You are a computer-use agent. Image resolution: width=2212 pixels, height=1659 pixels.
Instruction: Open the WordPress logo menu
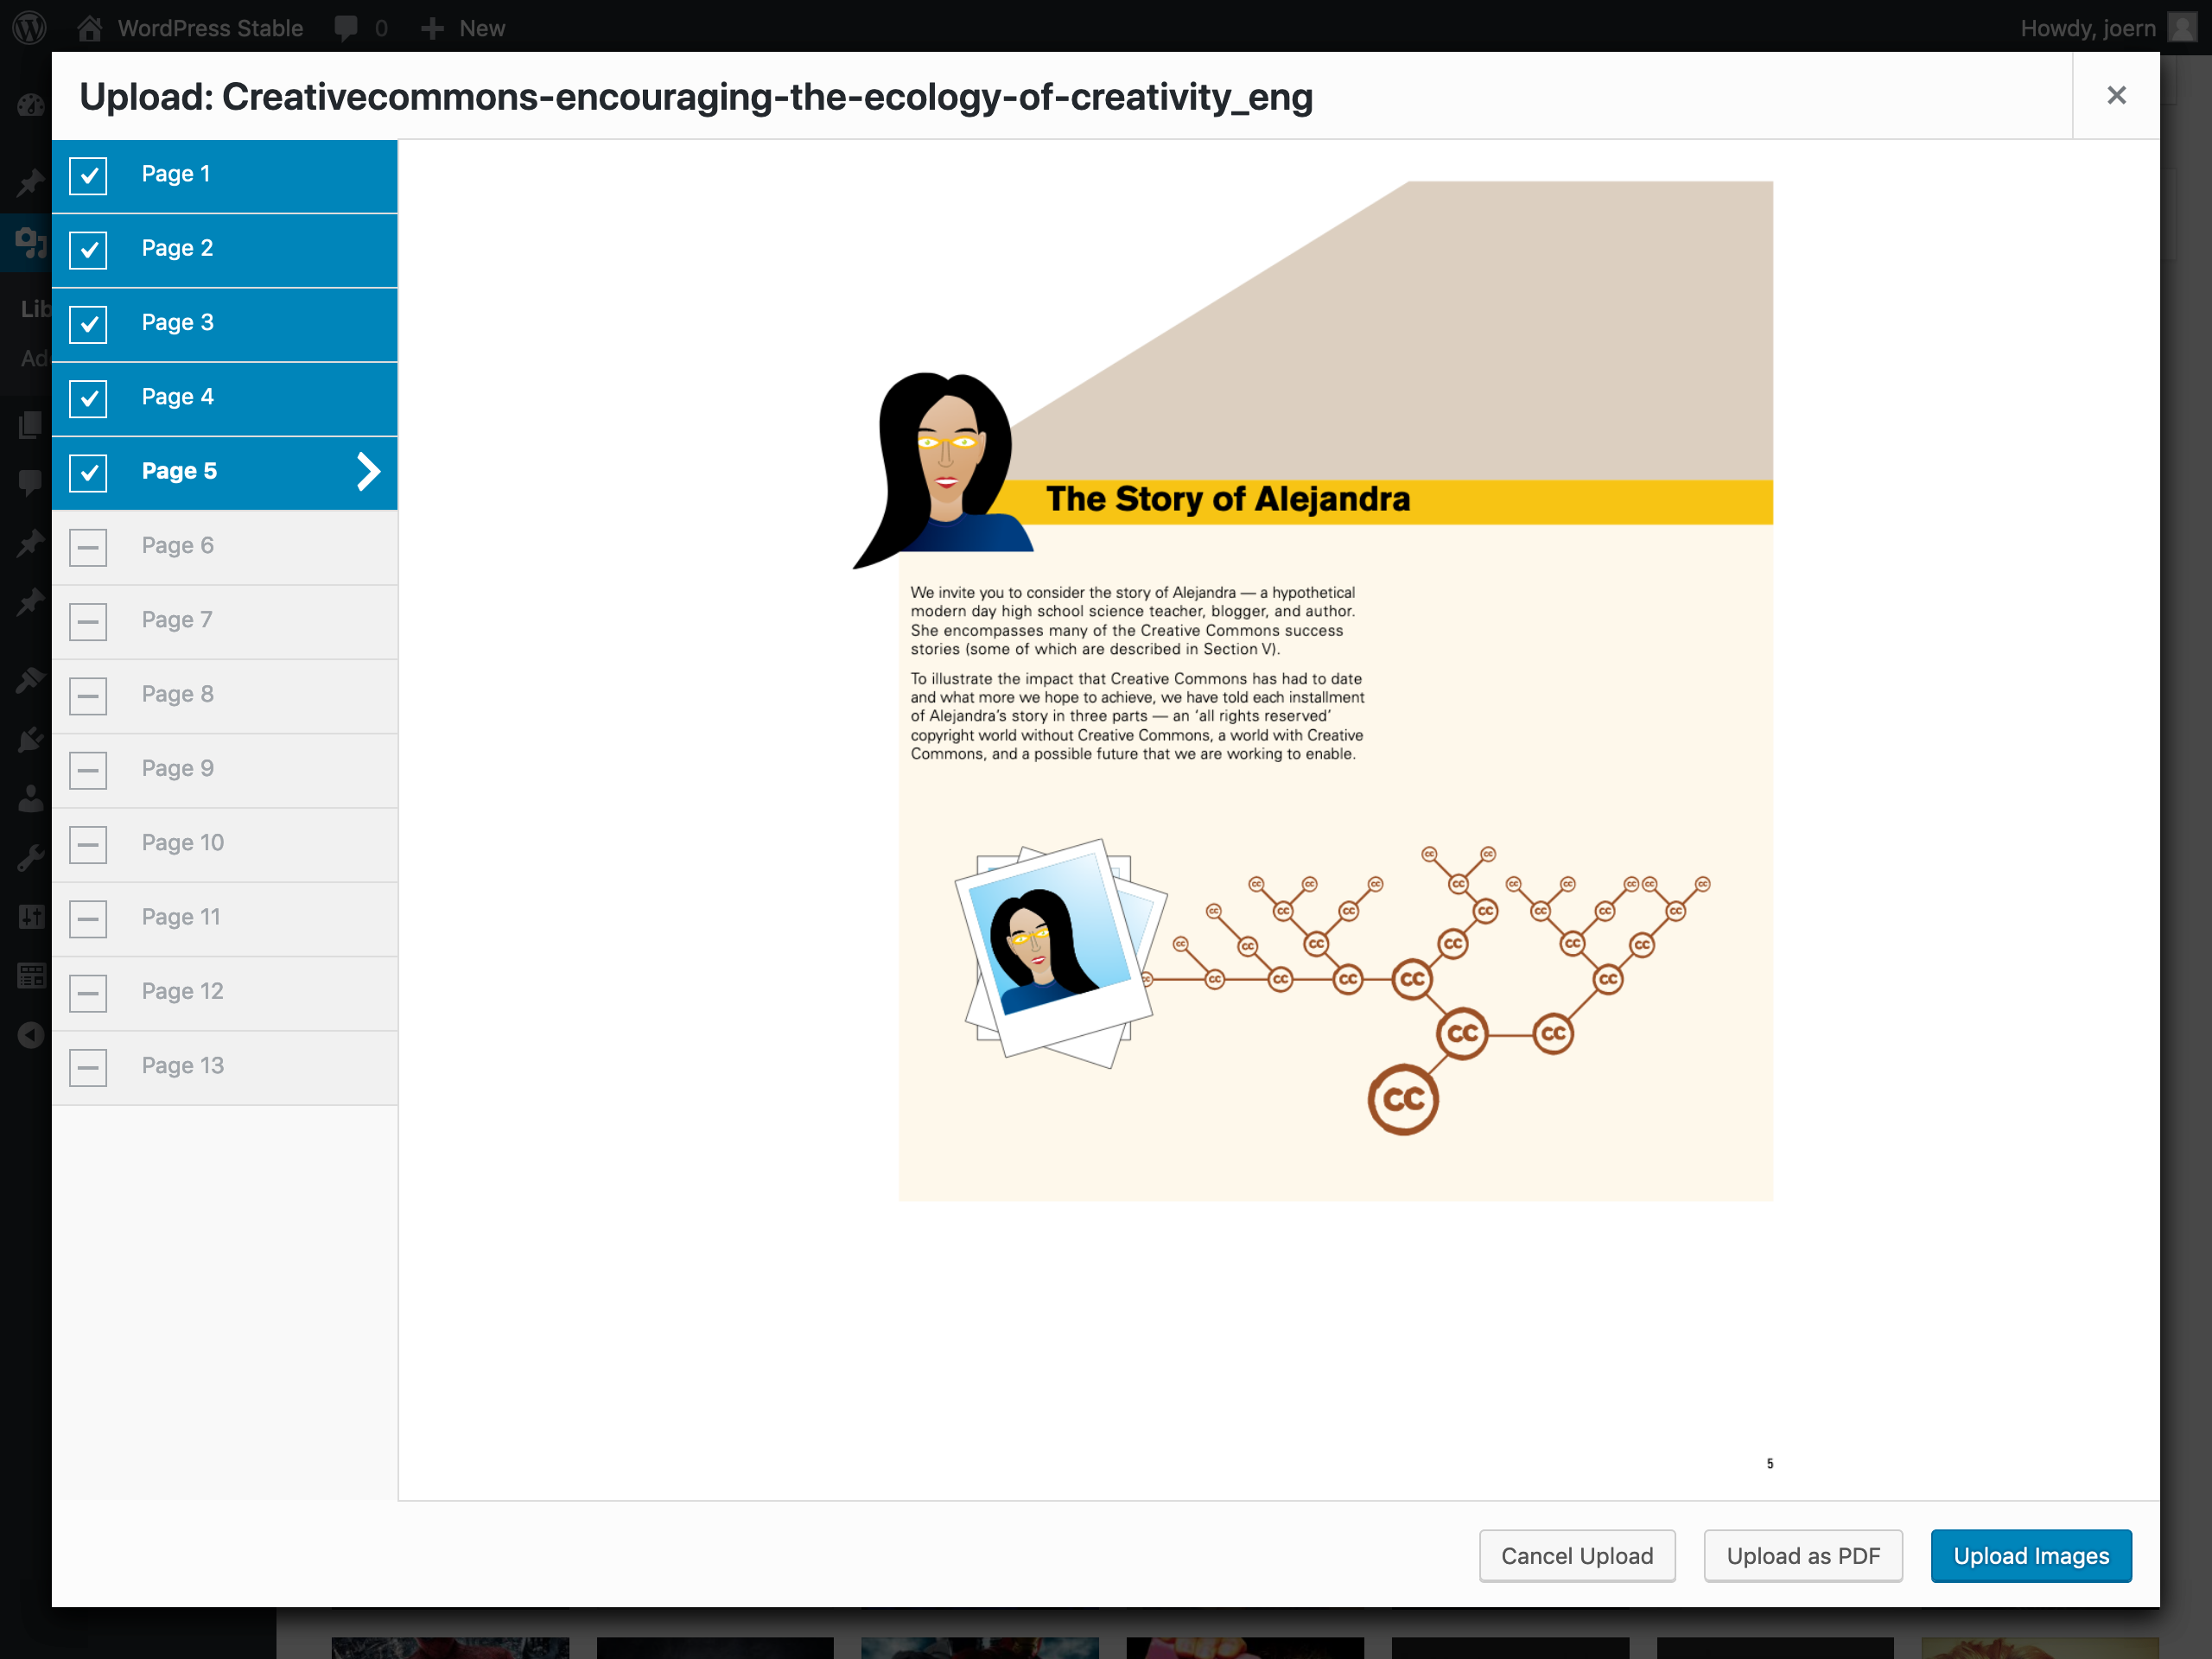(x=30, y=27)
